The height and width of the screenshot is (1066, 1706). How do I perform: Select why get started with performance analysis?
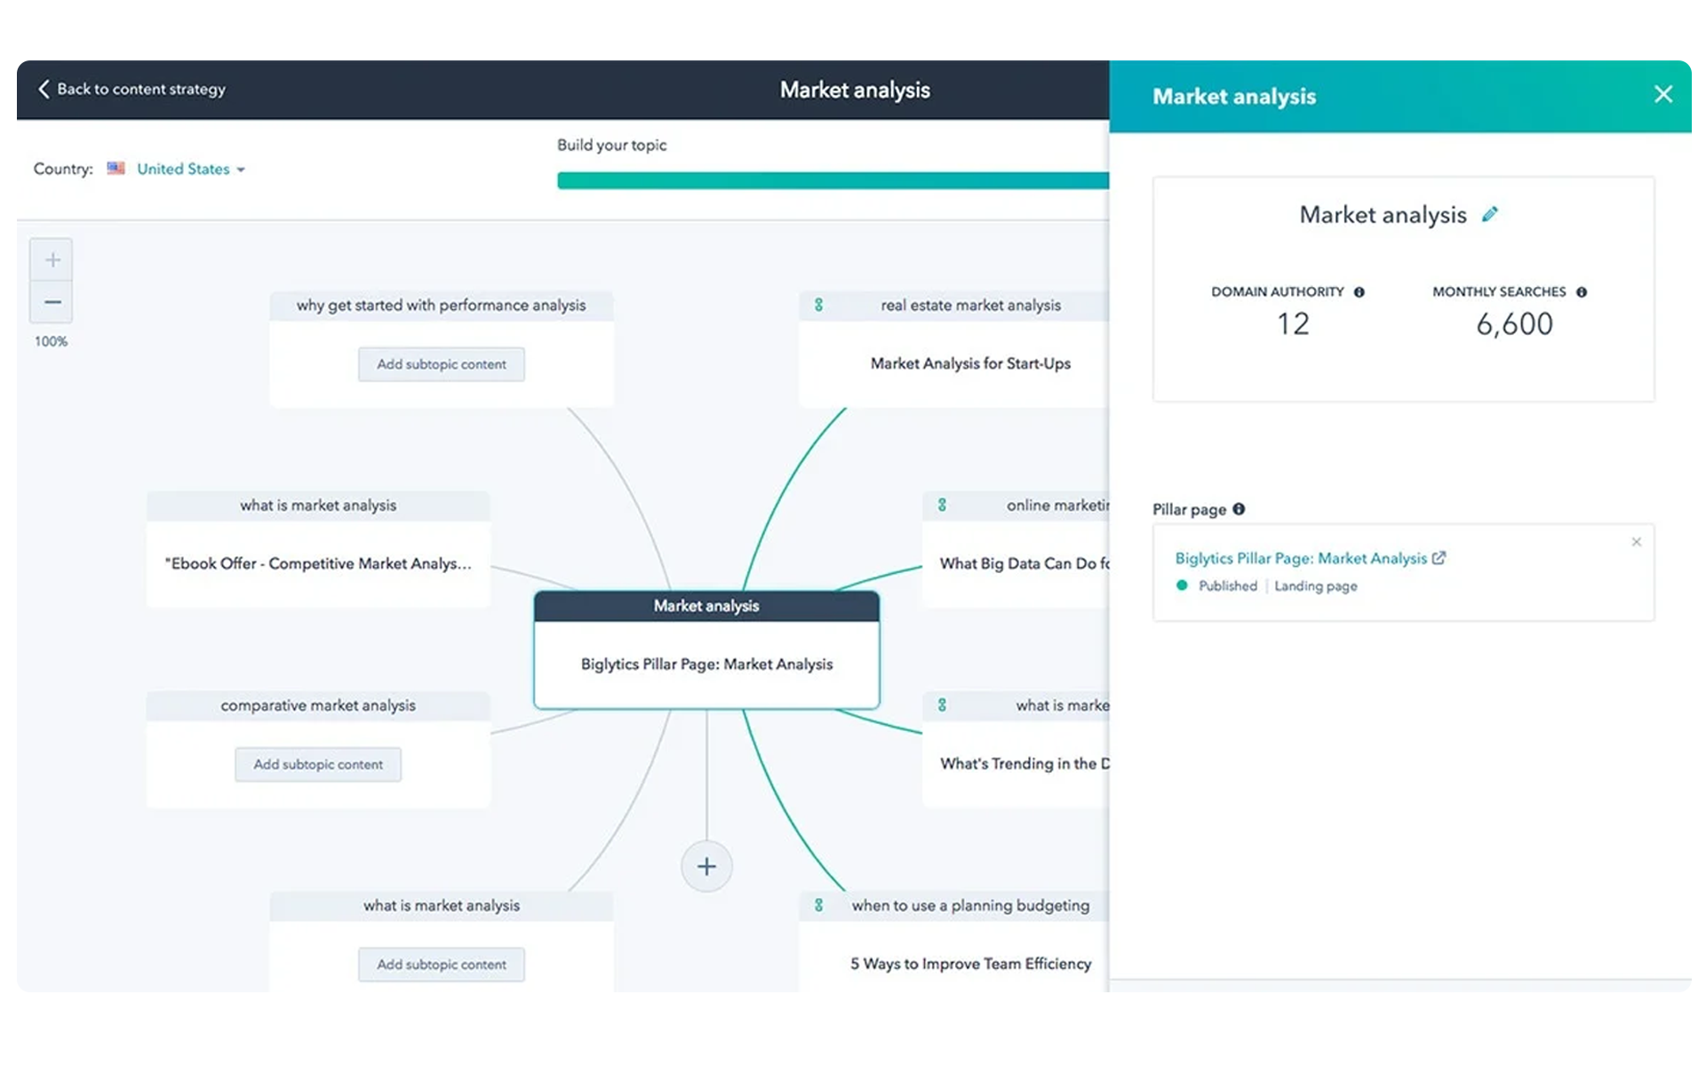(442, 305)
